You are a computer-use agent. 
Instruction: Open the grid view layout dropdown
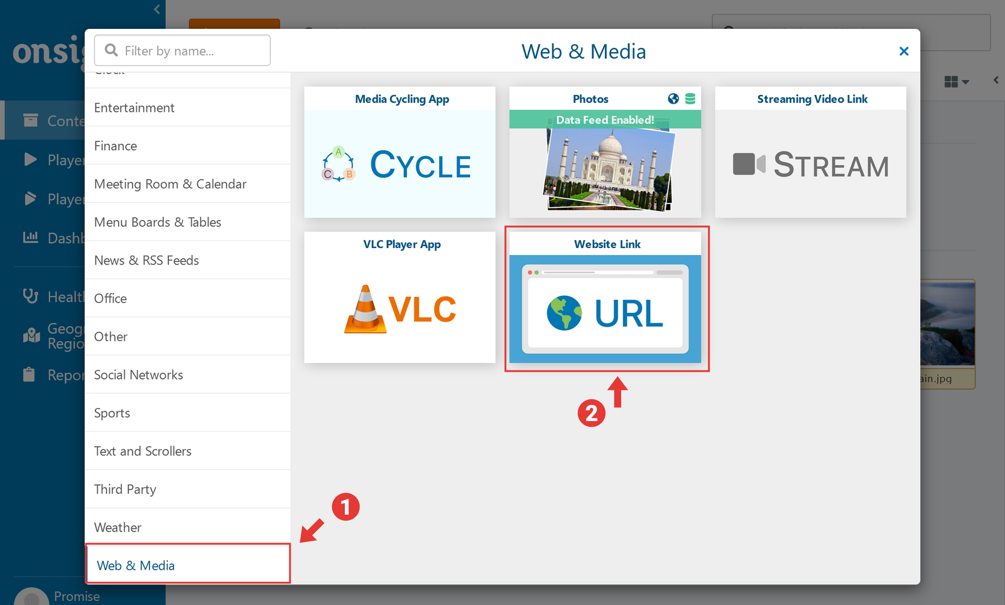(x=957, y=82)
